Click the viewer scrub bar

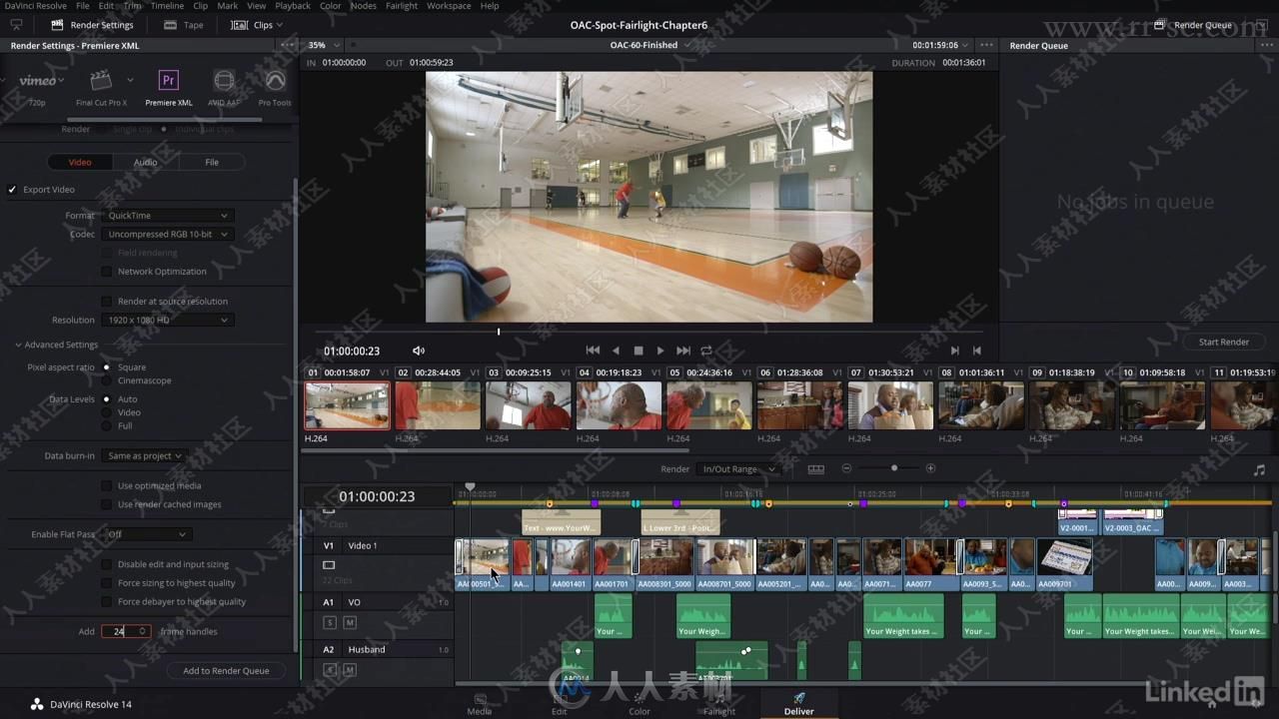[x=648, y=332]
